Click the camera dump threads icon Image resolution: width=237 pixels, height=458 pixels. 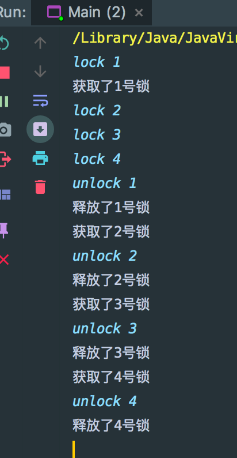pyautogui.click(x=5, y=130)
